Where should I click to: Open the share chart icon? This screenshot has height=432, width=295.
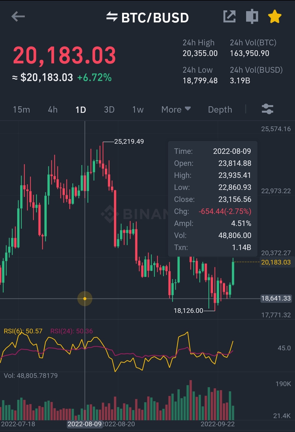pyautogui.click(x=229, y=17)
